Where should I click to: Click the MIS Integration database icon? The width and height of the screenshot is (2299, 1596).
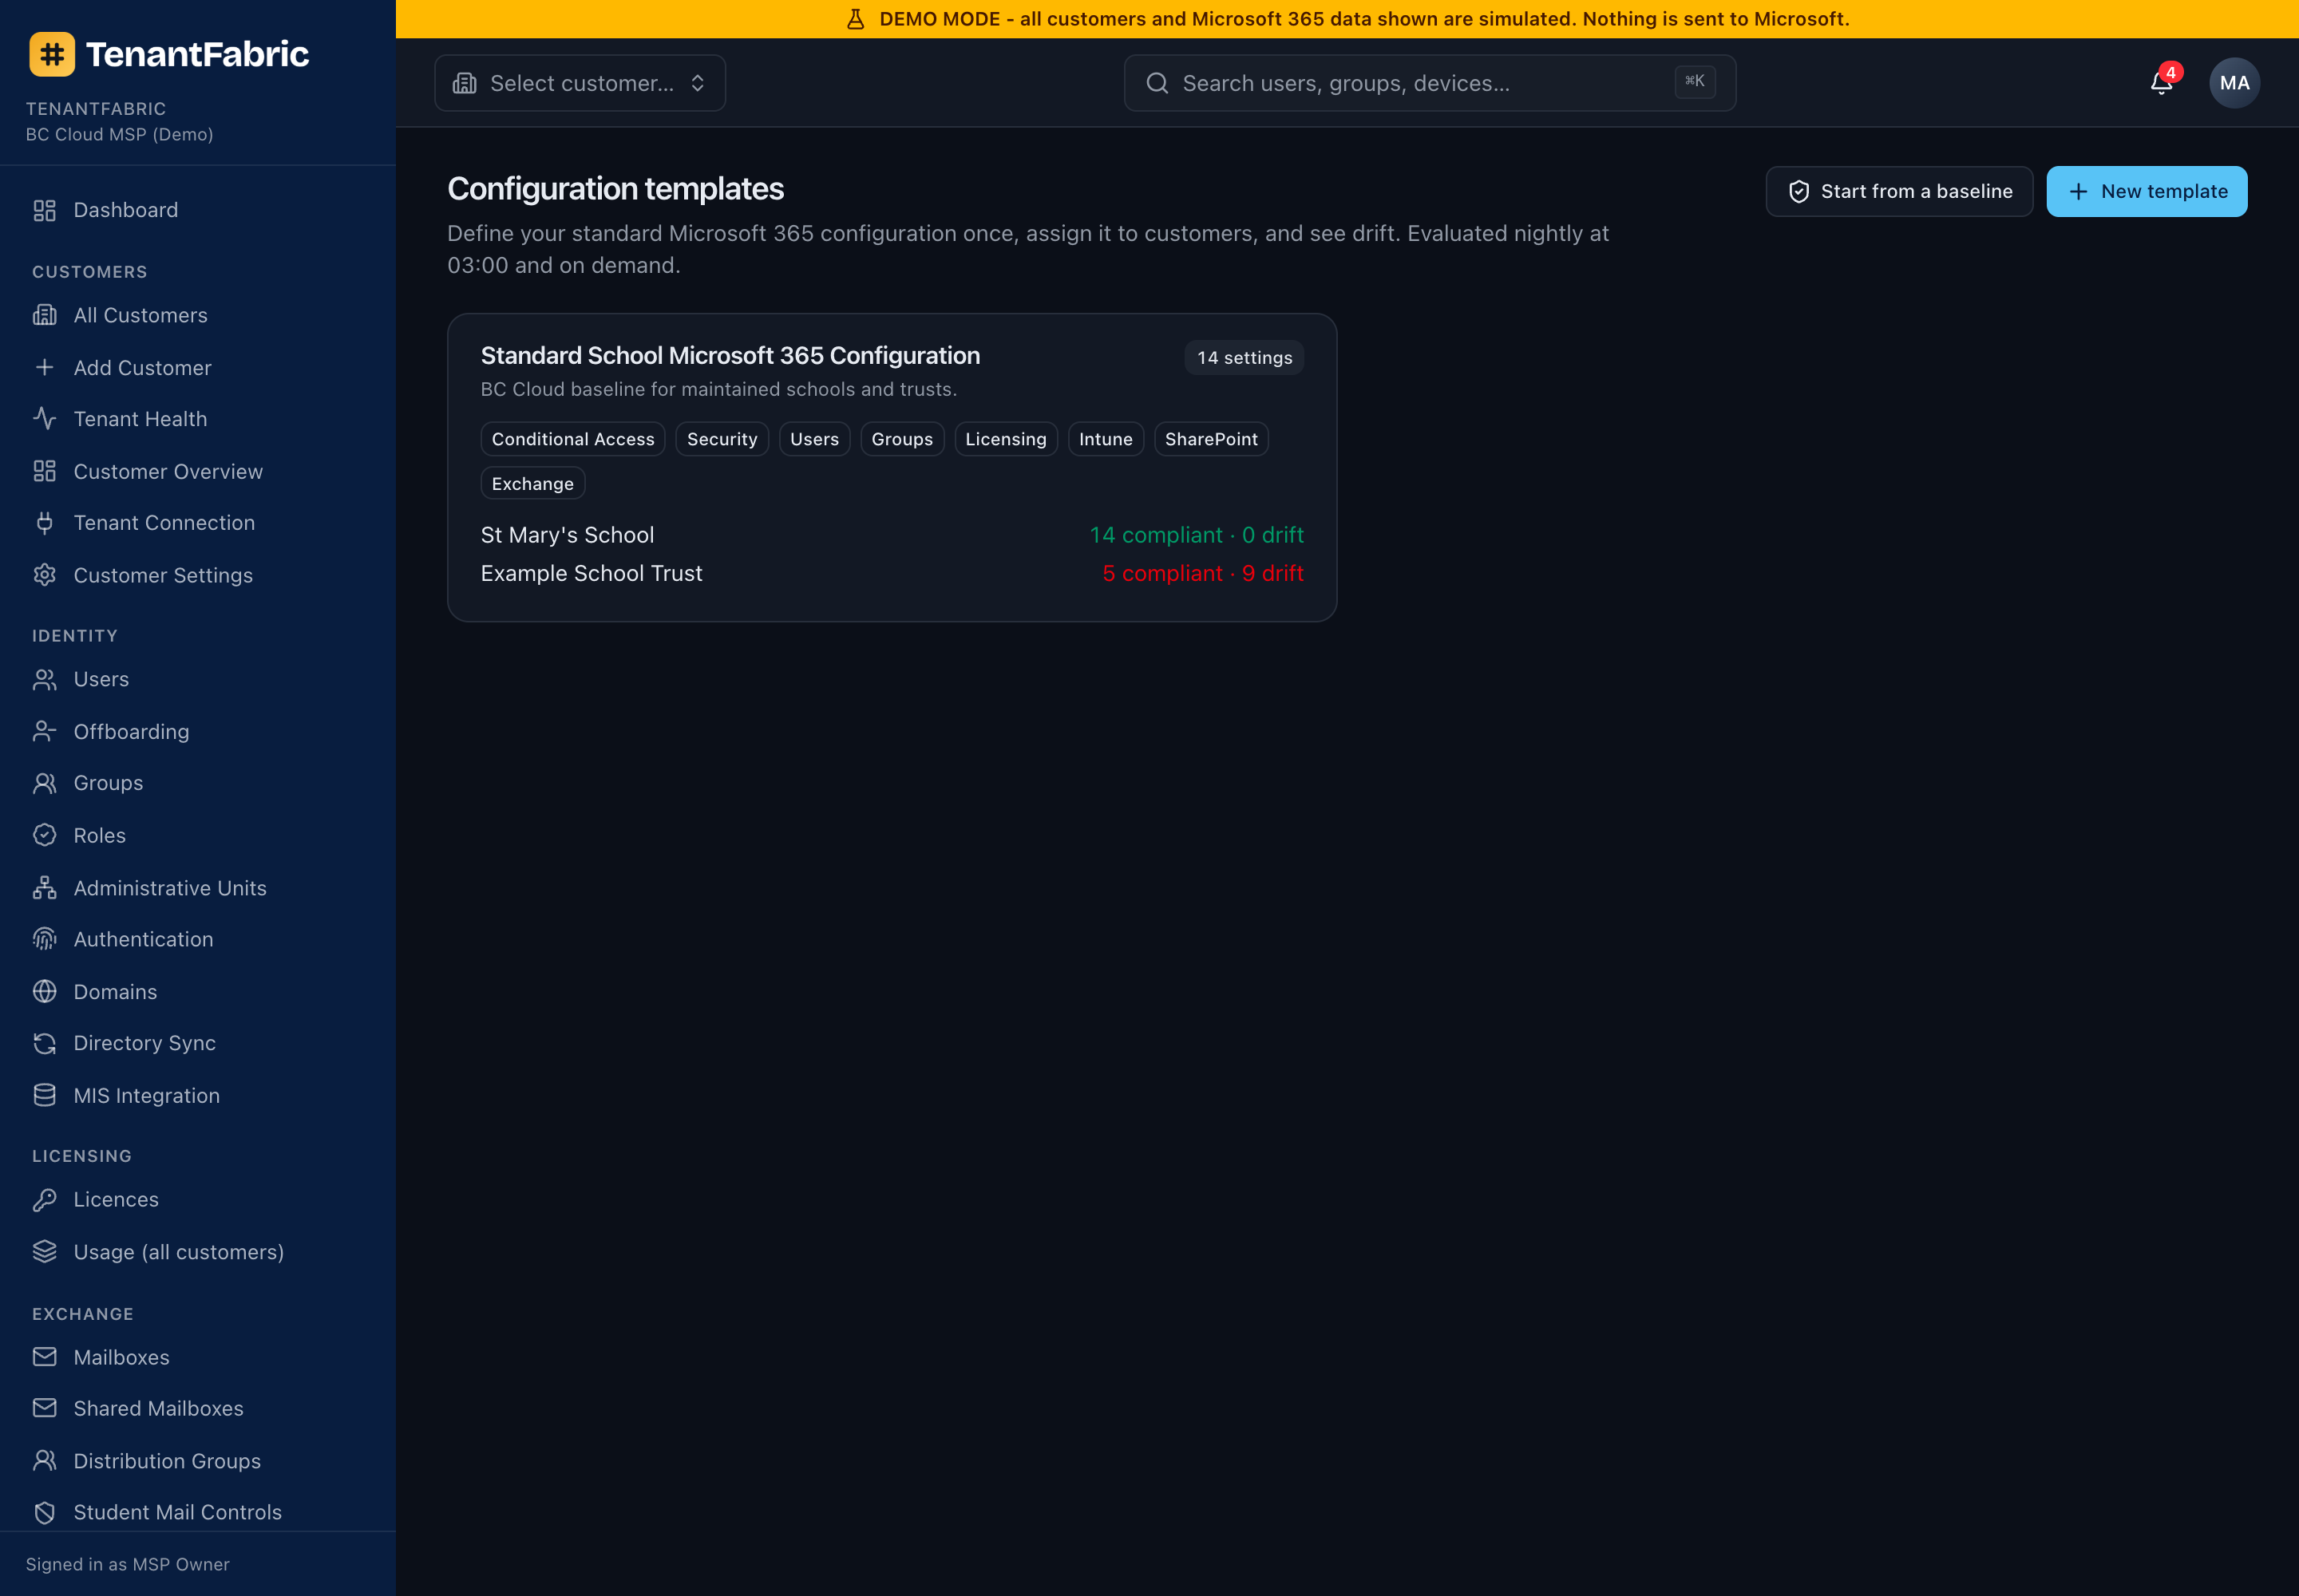[44, 1095]
